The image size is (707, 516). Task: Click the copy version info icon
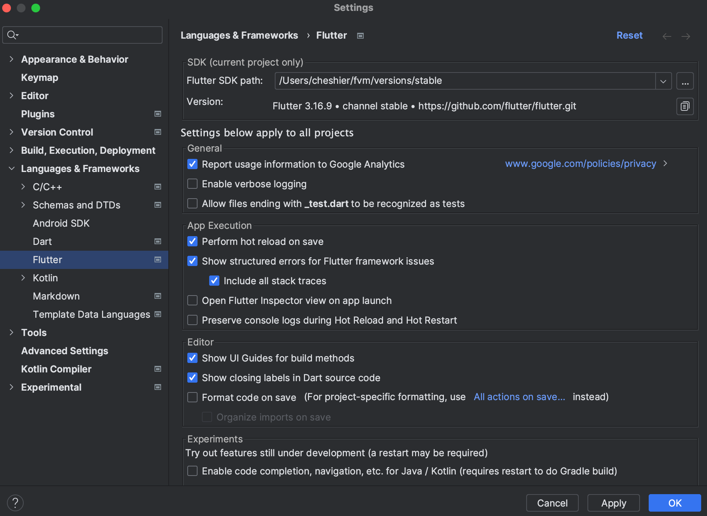685,106
